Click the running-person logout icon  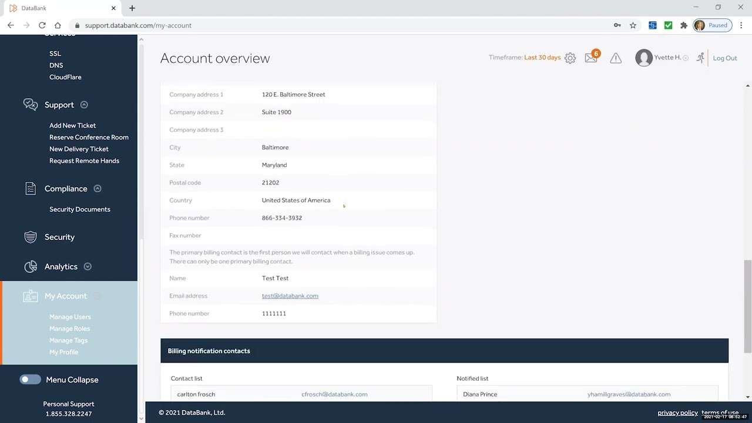pos(700,58)
